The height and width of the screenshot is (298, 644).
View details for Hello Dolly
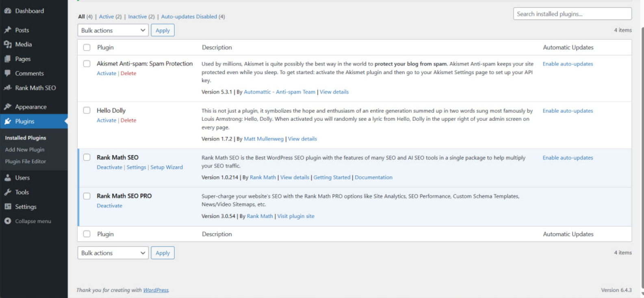point(302,139)
